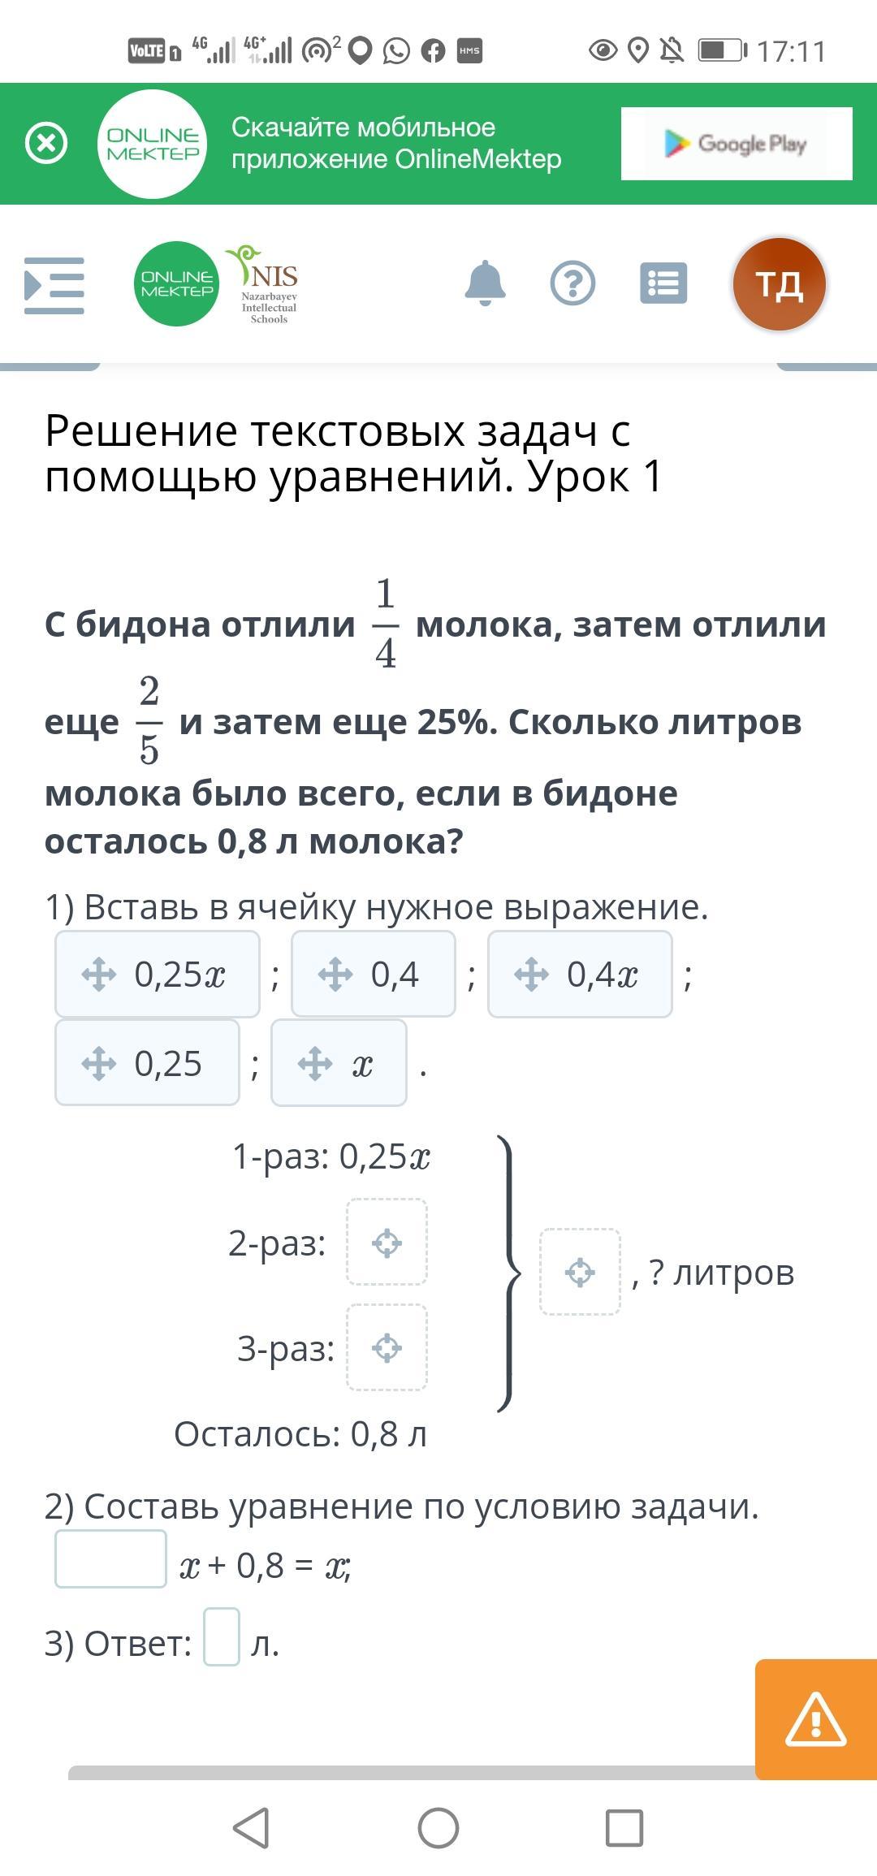Open the help question mark icon
Screen dimensions: 877x1876
pyautogui.click(x=572, y=283)
